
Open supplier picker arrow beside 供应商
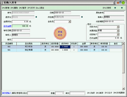82,17
